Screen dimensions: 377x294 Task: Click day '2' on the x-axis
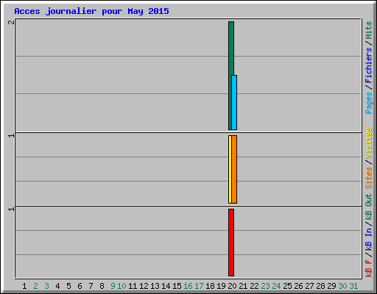(35, 286)
